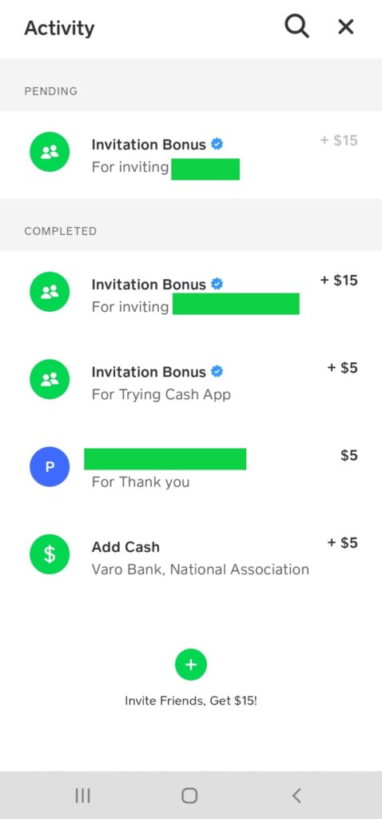
Task: Tap the pending Invitation Bonus people icon
Action: [x=50, y=152]
